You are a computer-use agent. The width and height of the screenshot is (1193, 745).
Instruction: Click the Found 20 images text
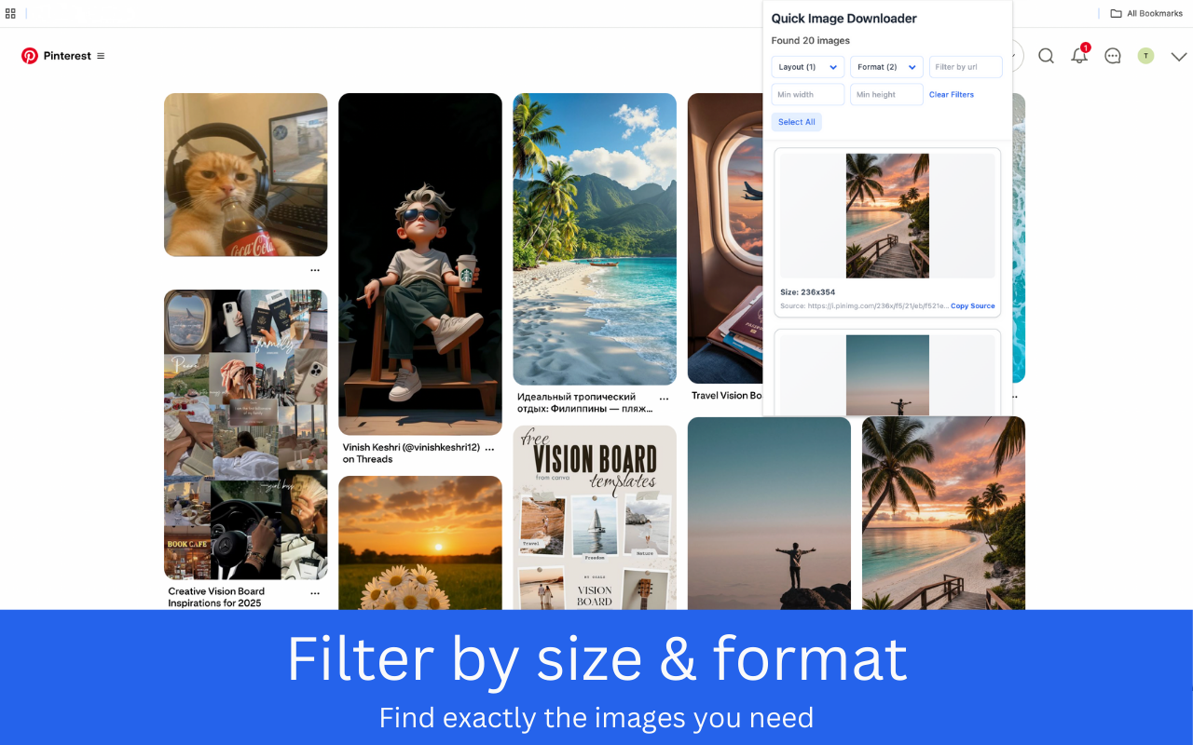tap(811, 41)
